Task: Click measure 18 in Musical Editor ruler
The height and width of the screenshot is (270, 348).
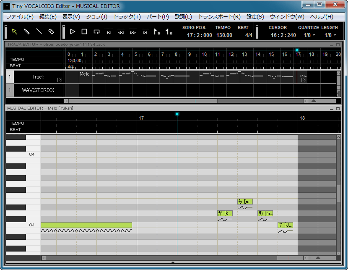Action: (x=302, y=118)
